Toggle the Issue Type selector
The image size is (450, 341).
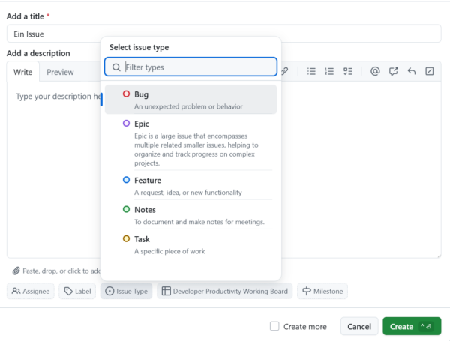(126, 291)
